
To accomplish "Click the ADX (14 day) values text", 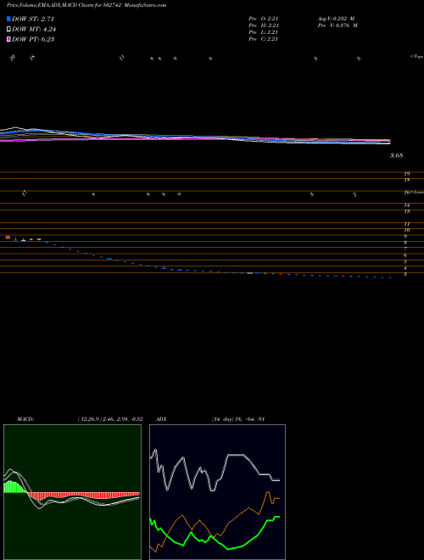I will (x=237, y=419).
